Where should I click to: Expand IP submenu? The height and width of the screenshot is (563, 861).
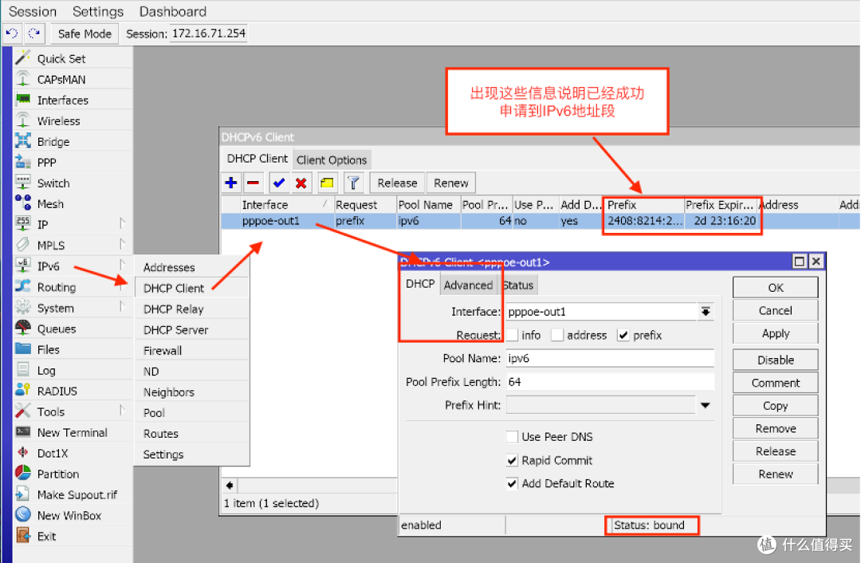click(x=123, y=223)
